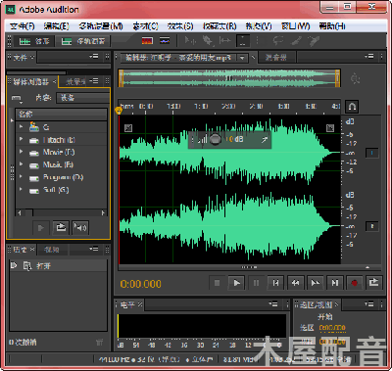This screenshot has height=371, width=392.
Task: Click the horizontal zoom bar under the waveform
Action: point(250,267)
